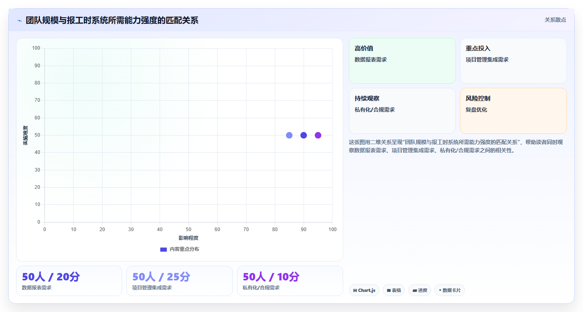
Task: Click the 50人 / 20分 stat card
Action: pos(69,281)
